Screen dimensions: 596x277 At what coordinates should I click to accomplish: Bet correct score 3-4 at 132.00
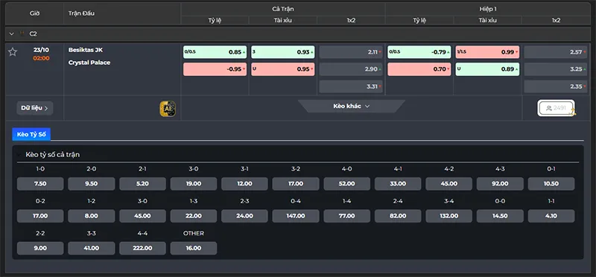pyautogui.click(x=449, y=216)
